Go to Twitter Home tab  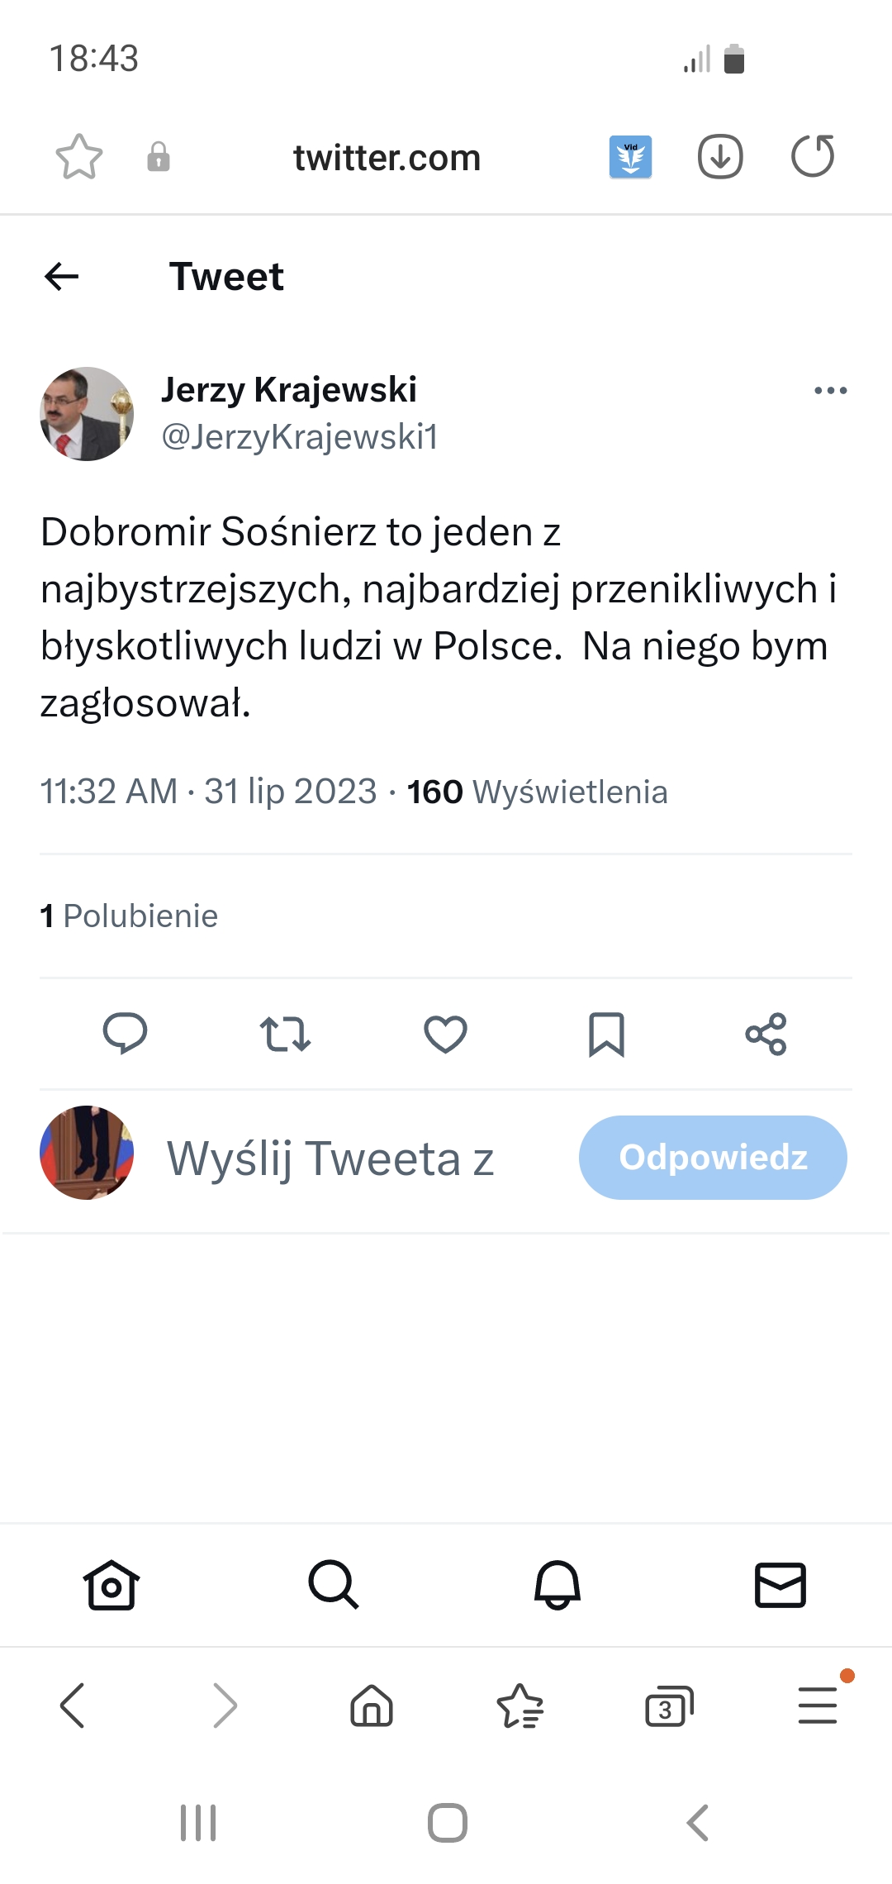[111, 1585]
